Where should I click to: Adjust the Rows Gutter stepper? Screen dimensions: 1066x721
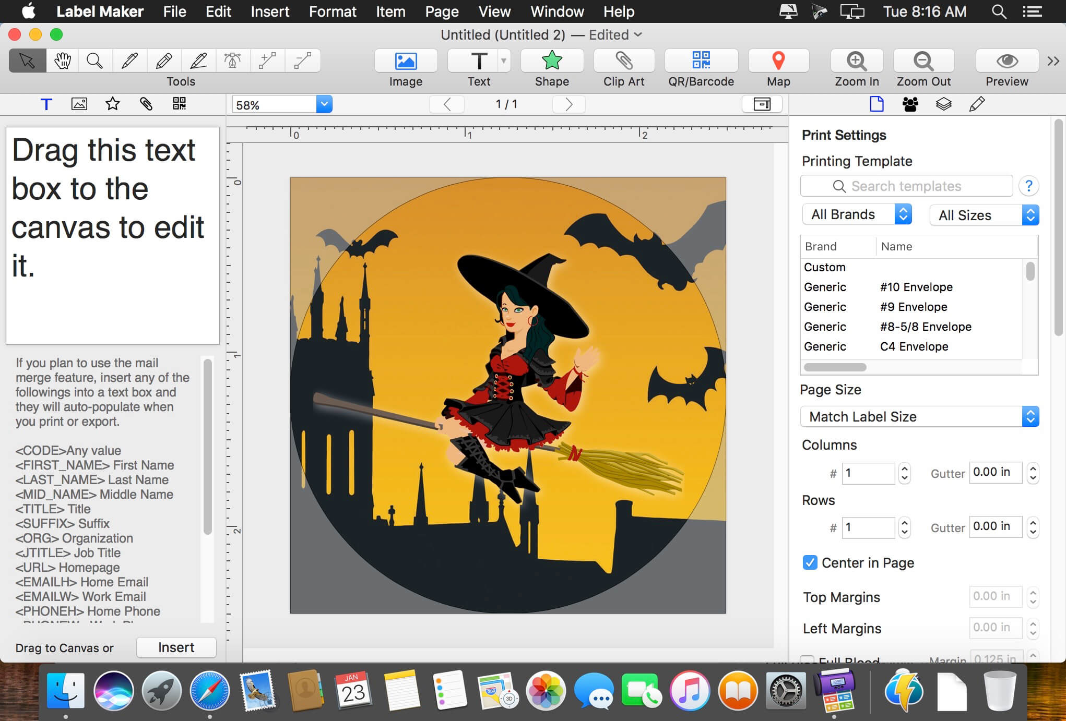pyautogui.click(x=1033, y=527)
